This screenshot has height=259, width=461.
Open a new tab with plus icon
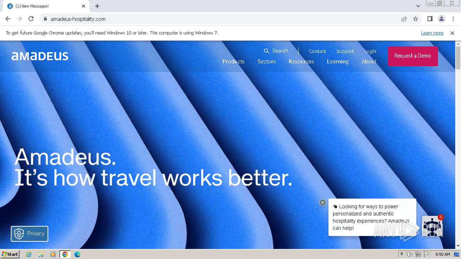click(x=97, y=6)
